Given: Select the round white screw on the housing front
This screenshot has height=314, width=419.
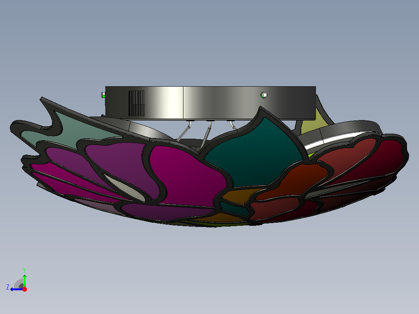Looking at the screenshot, I should point(264,95).
